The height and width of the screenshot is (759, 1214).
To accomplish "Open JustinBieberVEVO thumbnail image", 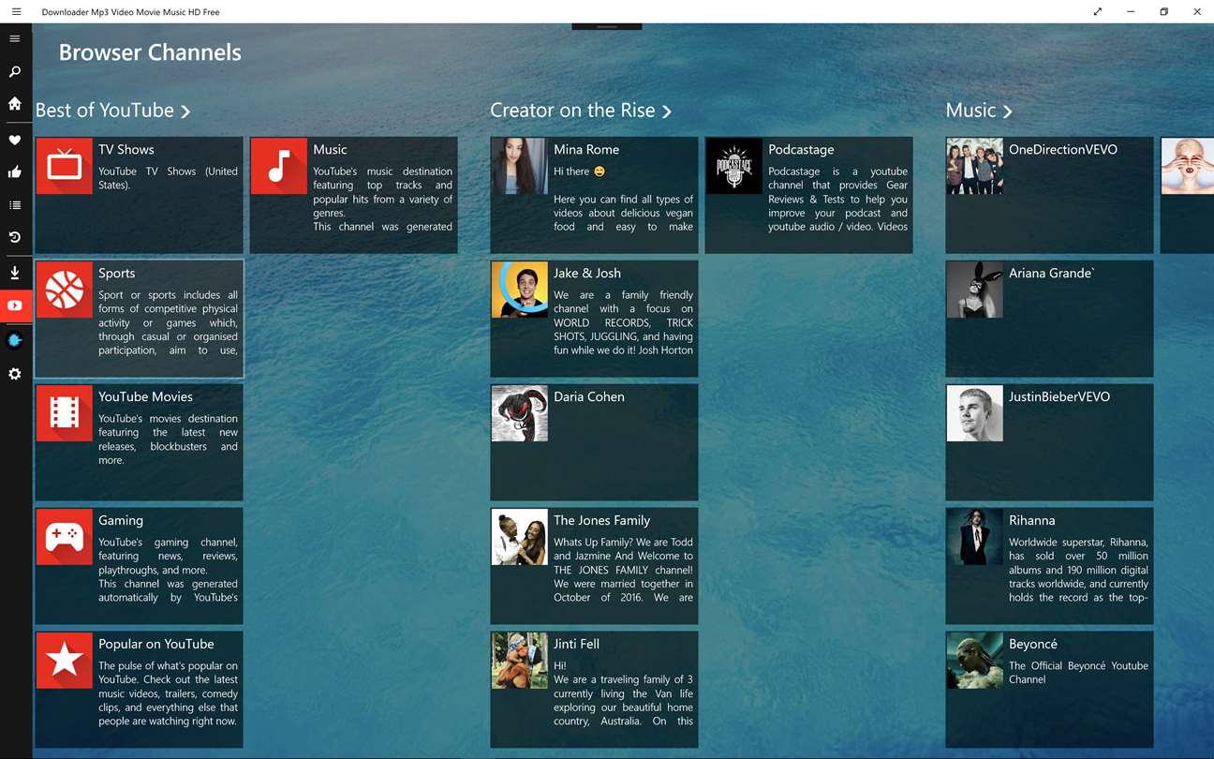I will coord(975,413).
